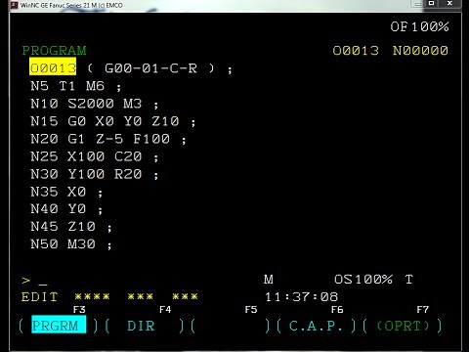Click line N10 S2000 M3
Image resolution: width=469 pixels, height=352 pixels.
pos(95,104)
